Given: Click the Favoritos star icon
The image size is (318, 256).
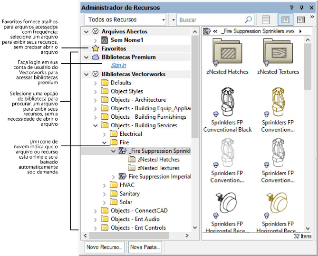Looking at the screenshot, I should click(x=96, y=48).
